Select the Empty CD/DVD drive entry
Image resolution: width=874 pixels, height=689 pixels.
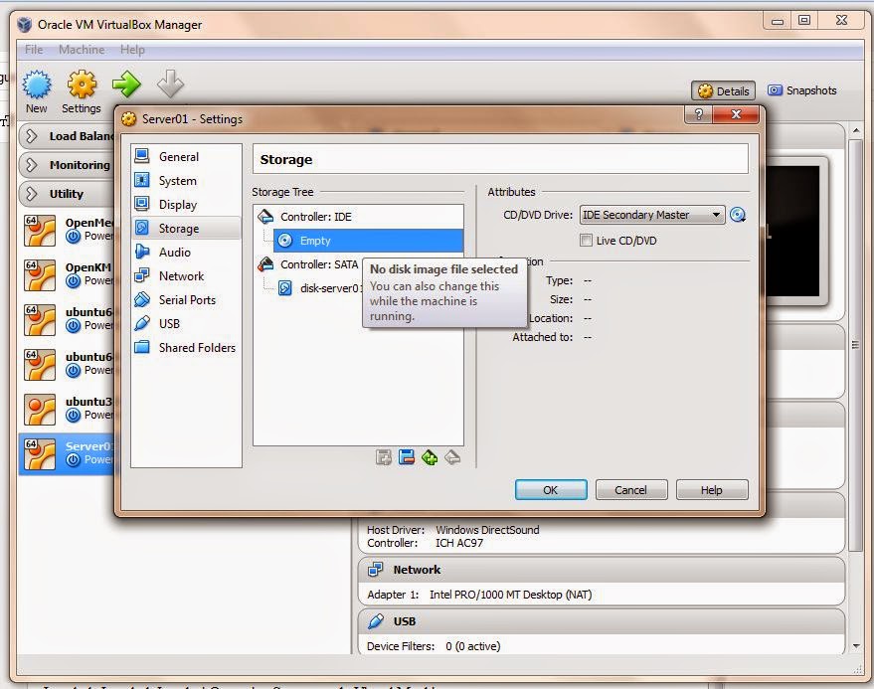pyautogui.click(x=368, y=241)
